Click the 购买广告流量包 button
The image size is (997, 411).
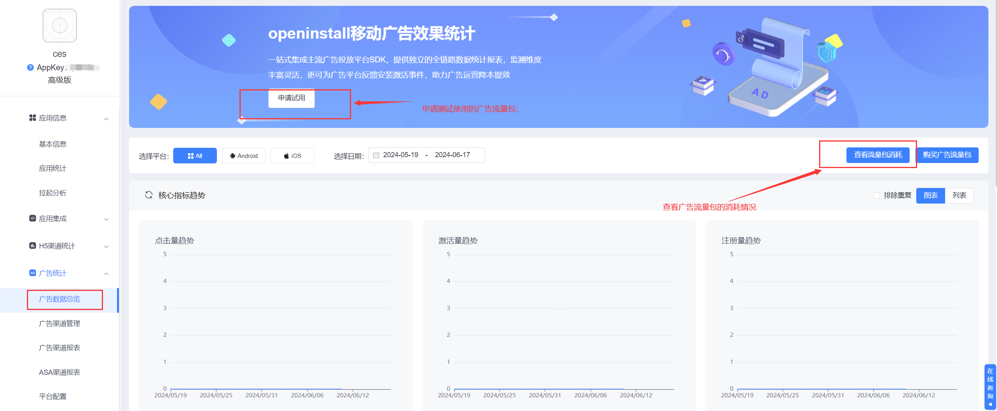(x=947, y=155)
